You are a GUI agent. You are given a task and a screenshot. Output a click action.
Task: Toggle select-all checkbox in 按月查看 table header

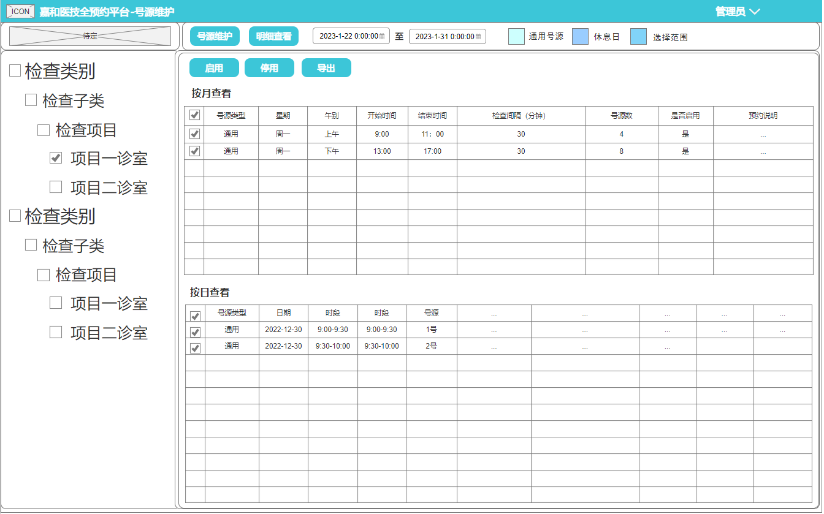point(194,115)
